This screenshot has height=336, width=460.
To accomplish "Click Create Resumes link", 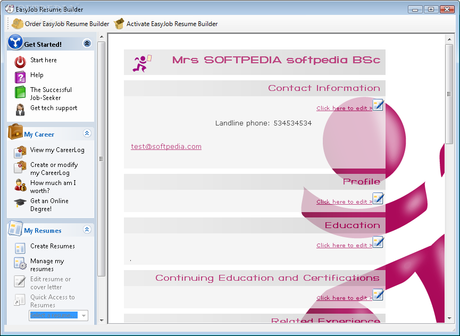I will coord(53,246).
